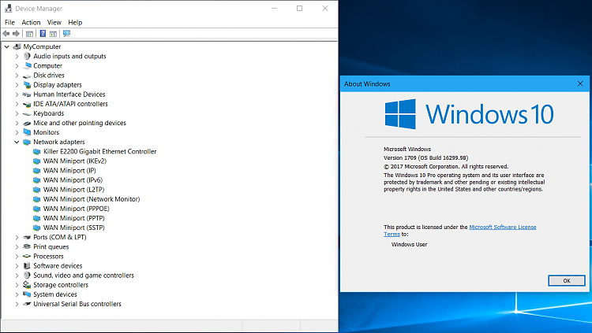Click the Killer E2200 Ethernet adapter icon
592x333 pixels.
[x=36, y=151]
